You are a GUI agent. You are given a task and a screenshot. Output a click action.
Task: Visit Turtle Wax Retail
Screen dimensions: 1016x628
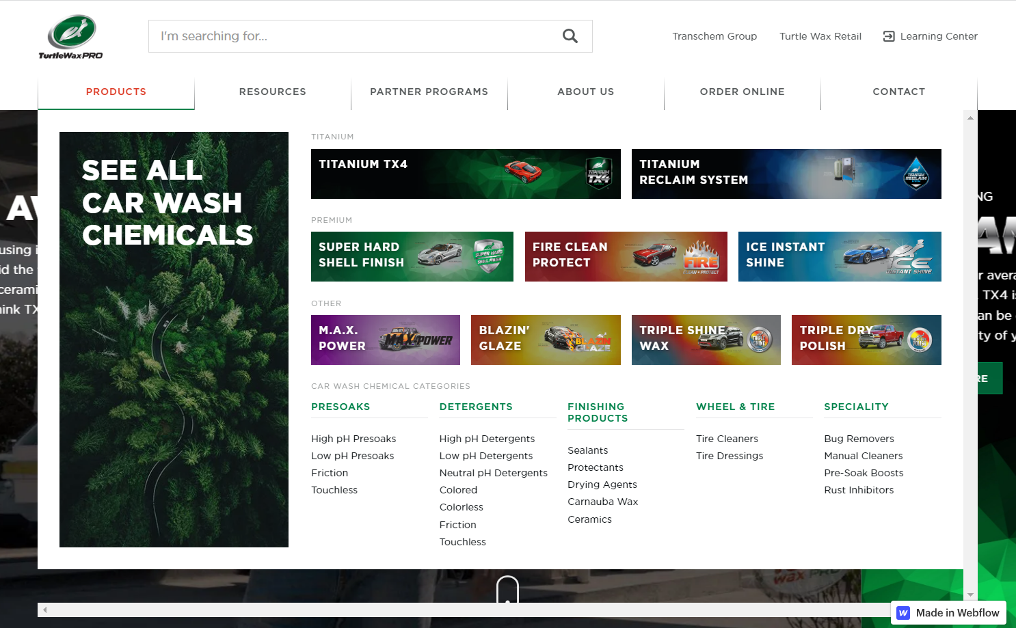820,36
